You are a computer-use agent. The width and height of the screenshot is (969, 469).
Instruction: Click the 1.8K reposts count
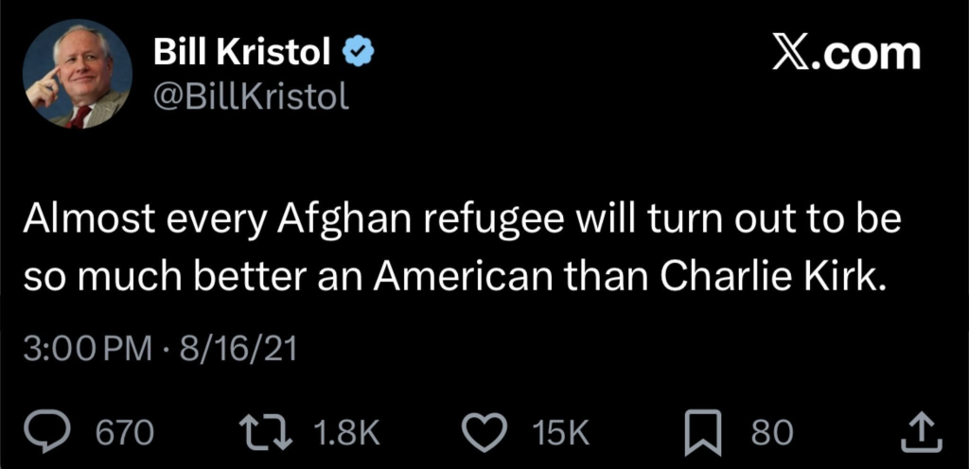345,432
